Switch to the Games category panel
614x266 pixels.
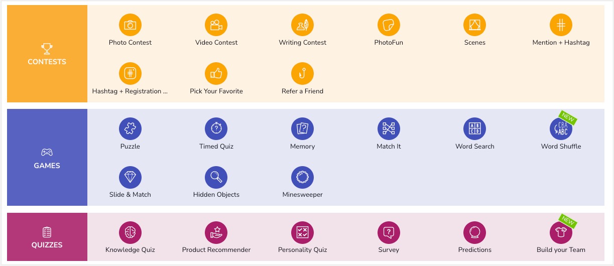[47, 158]
